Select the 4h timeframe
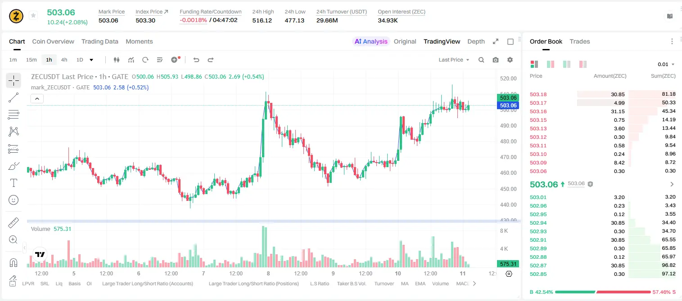Screen dimensions: 682x301 point(64,60)
